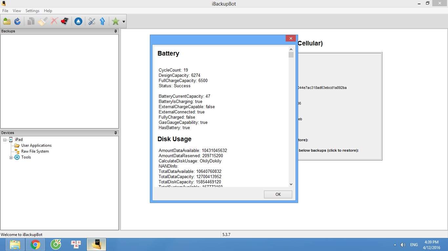
Task: Click CalculateDiskUsage: OkilyDokily text
Action: (x=190, y=161)
